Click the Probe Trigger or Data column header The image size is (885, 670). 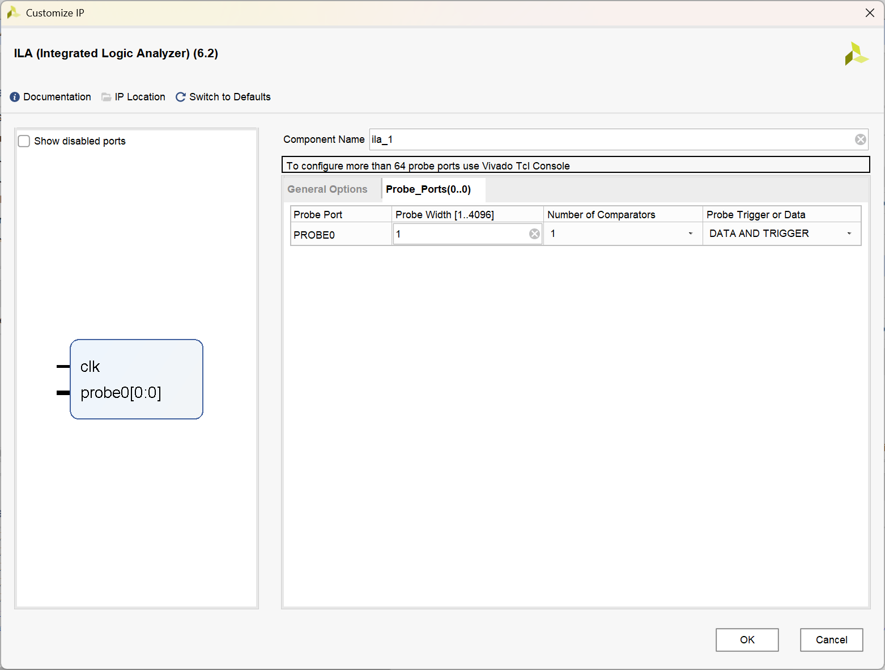(x=782, y=214)
